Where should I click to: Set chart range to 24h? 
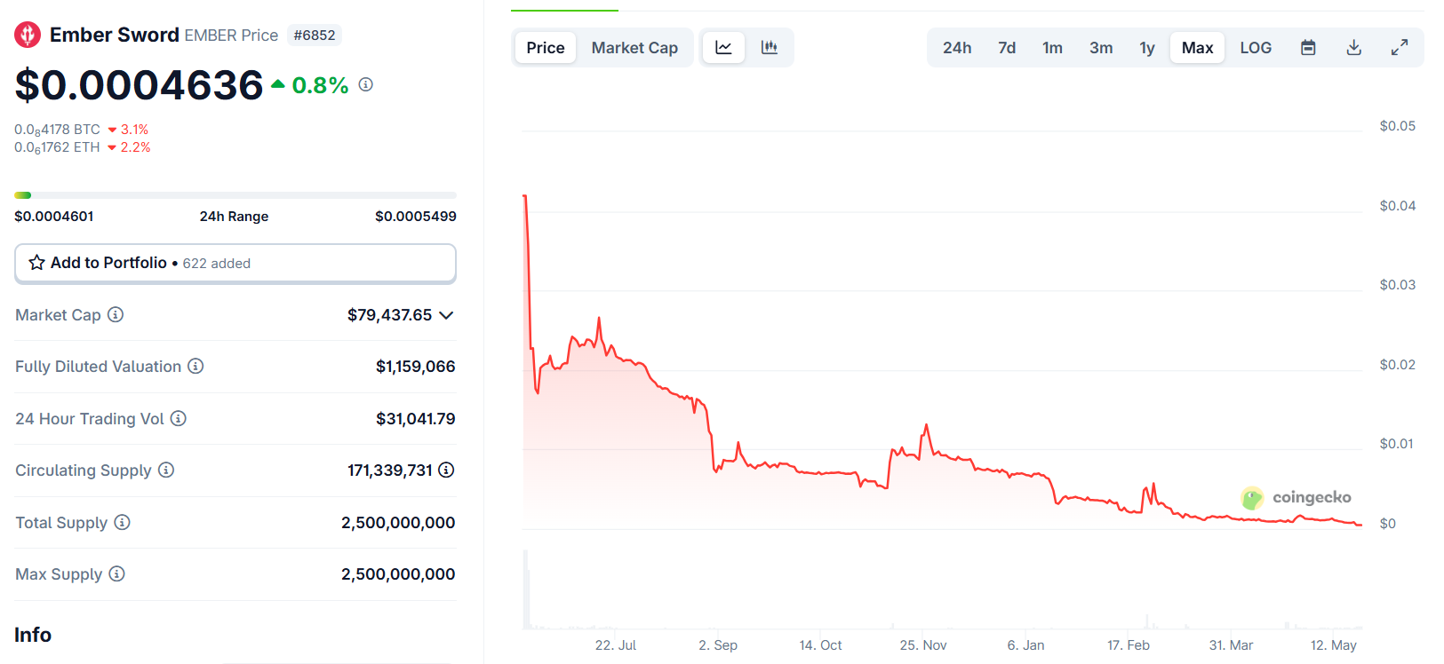[957, 48]
